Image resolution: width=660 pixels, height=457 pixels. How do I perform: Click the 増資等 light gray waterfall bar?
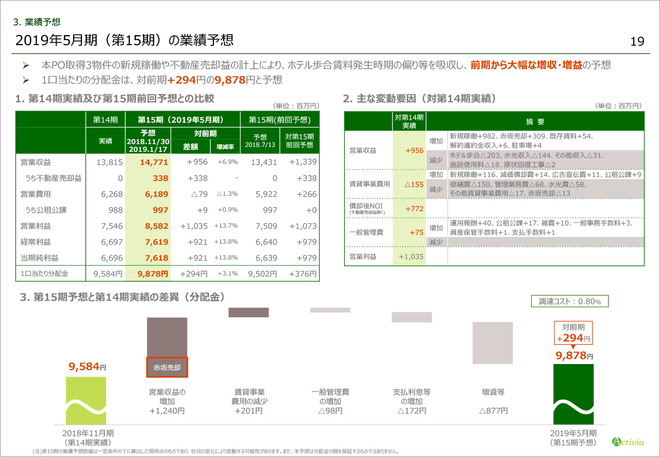493,343
